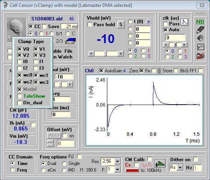Click the pencil notes icon
The height and width of the screenshot is (180, 210).
coord(200,30)
